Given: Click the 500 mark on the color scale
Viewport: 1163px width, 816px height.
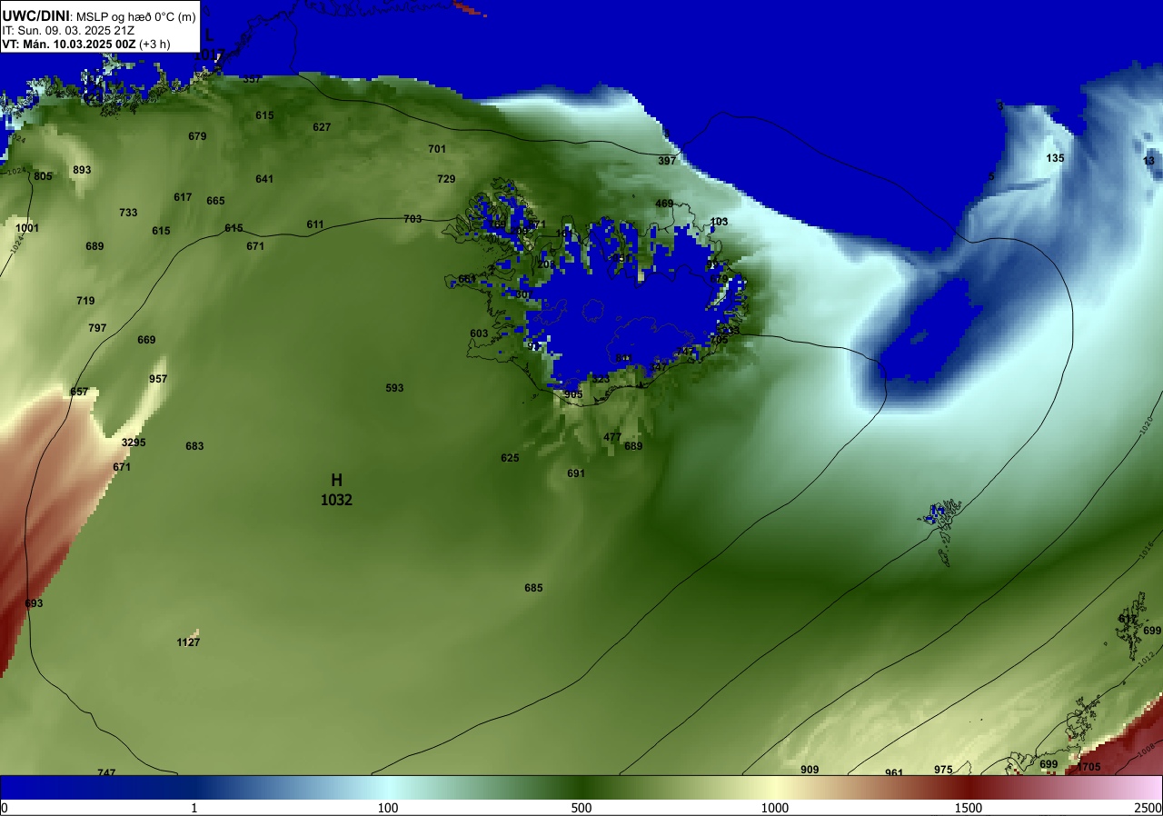Looking at the screenshot, I should point(581,808).
